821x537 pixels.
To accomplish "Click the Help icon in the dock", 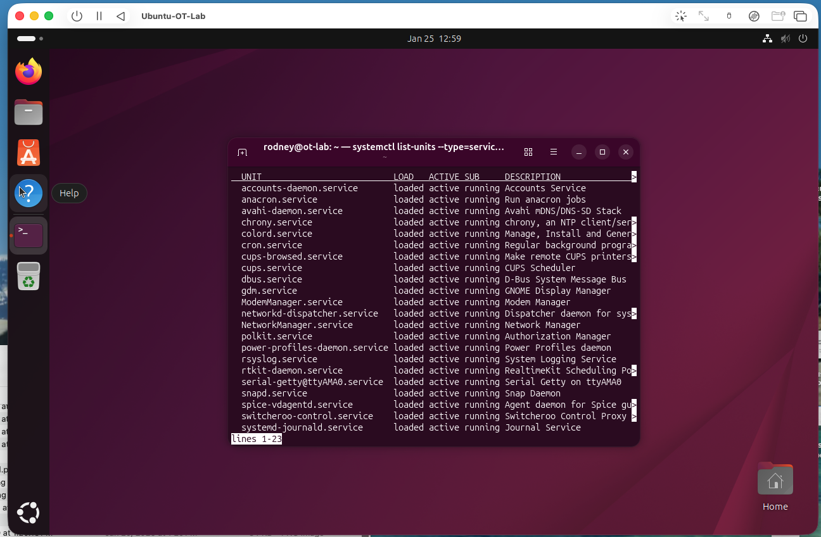I will tap(29, 193).
